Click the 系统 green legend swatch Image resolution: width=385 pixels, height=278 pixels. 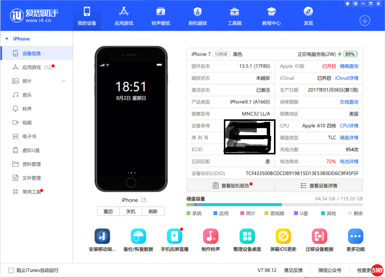pyautogui.click(x=189, y=213)
